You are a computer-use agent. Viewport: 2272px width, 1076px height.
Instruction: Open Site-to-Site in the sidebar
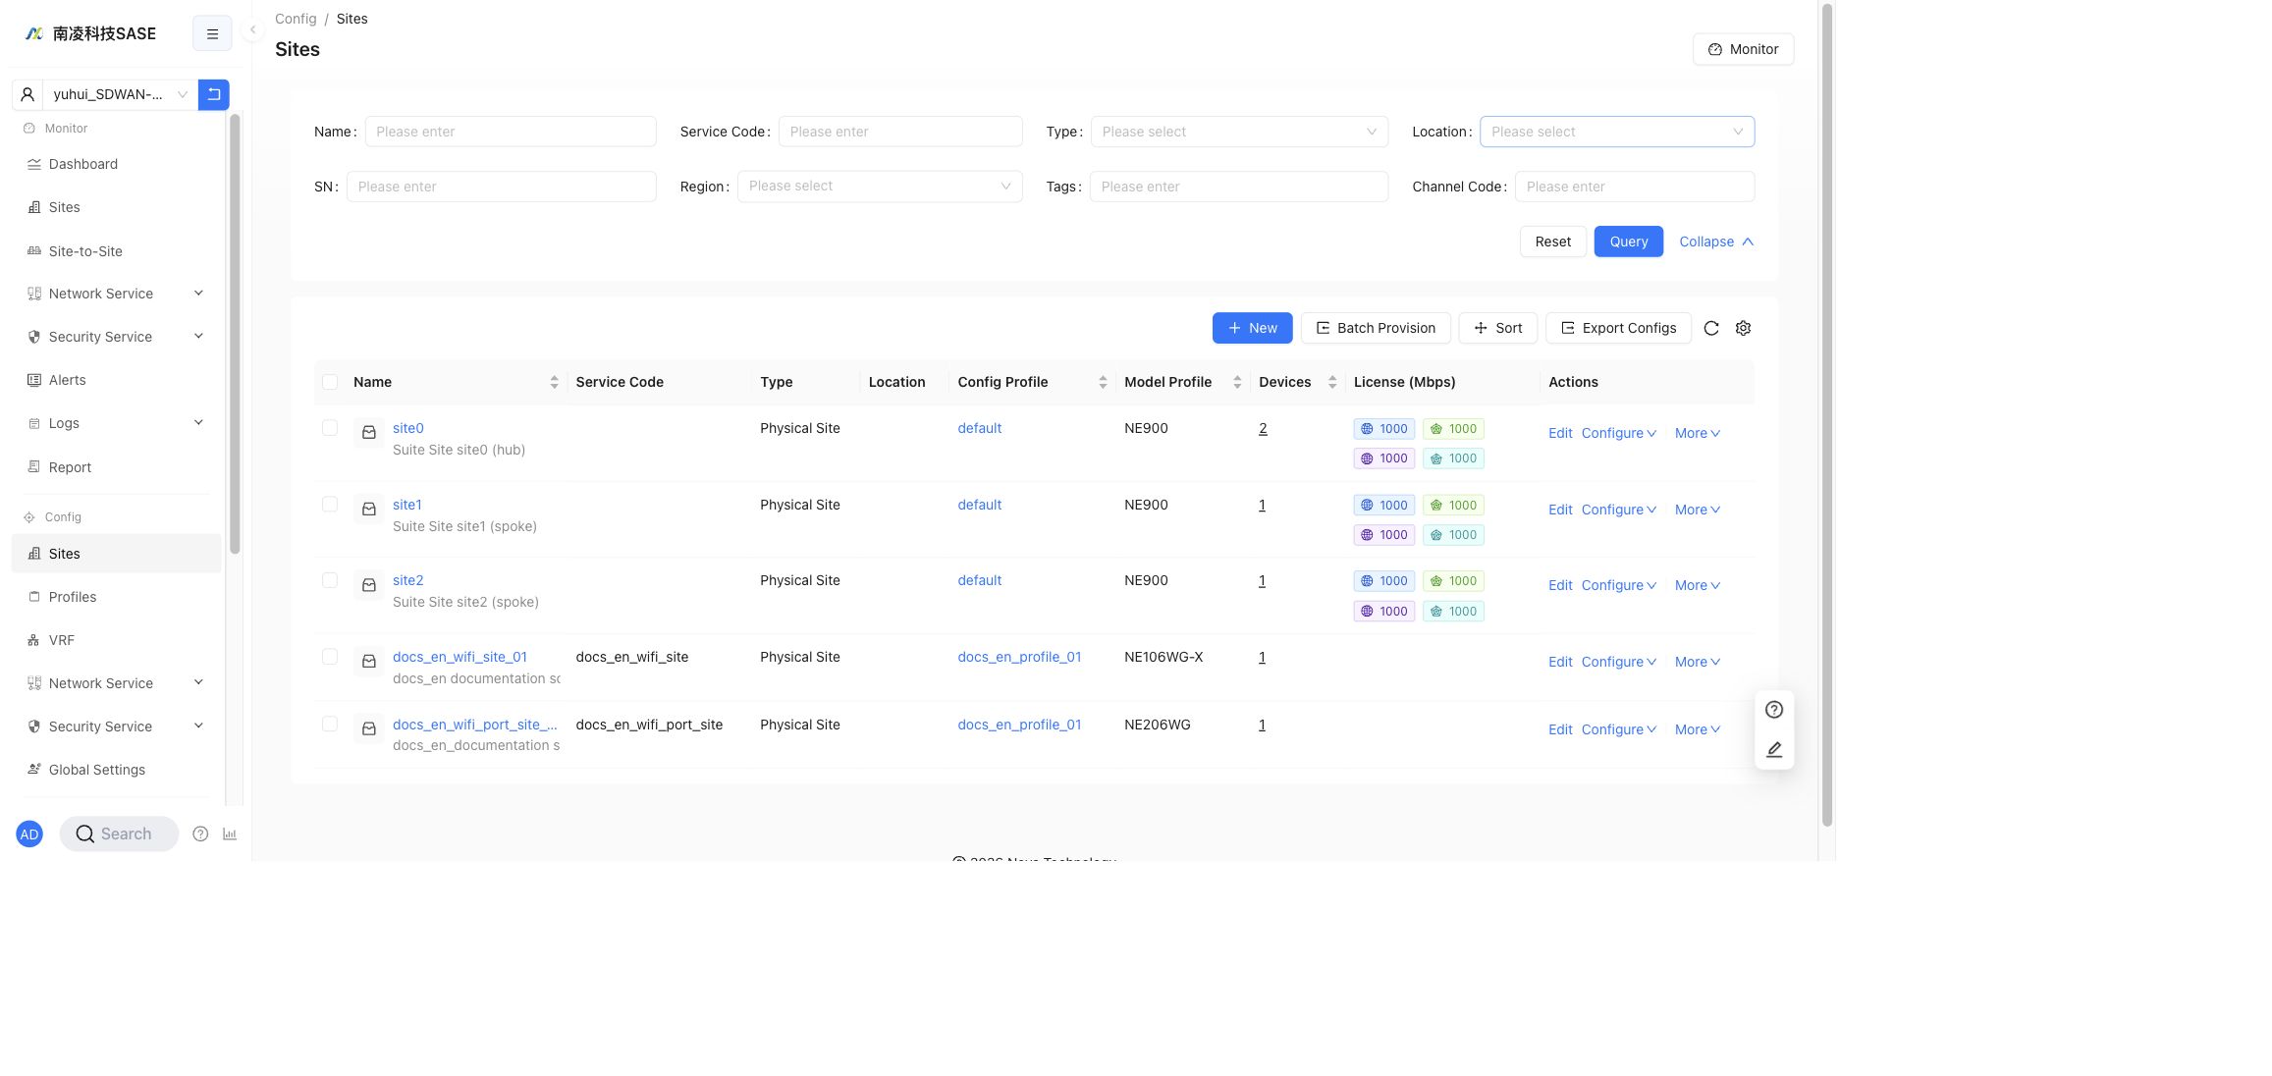(x=116, y=251)
